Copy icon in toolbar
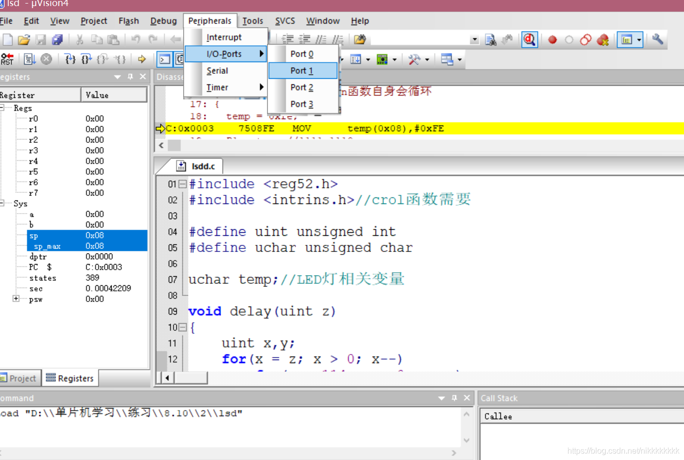Screen dimensions: 684x460 click(x=96, y=39)
